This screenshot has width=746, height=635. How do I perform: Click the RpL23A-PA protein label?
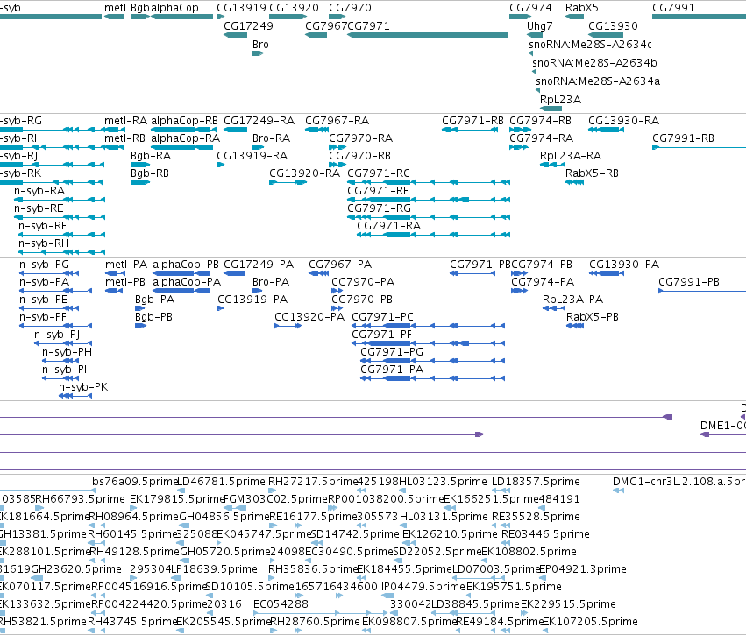click(x=572, y=300)
